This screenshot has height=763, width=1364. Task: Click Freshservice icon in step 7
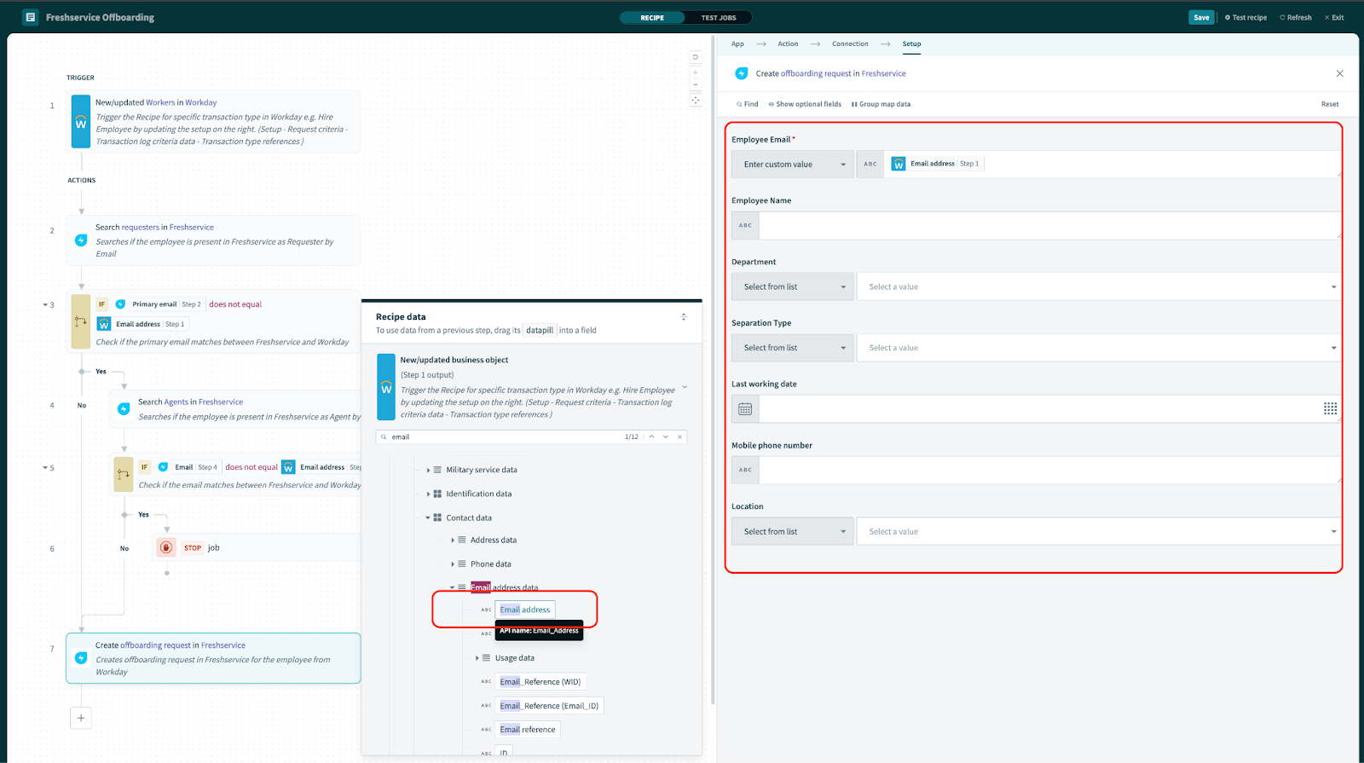81,658
